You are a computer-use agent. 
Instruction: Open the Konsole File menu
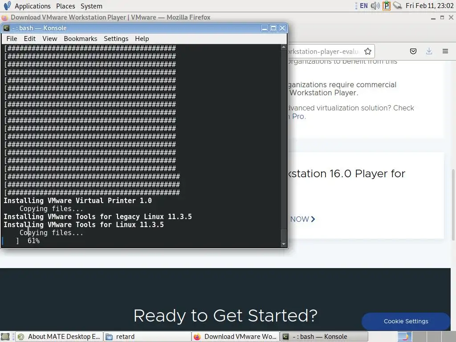pos(12,39)
